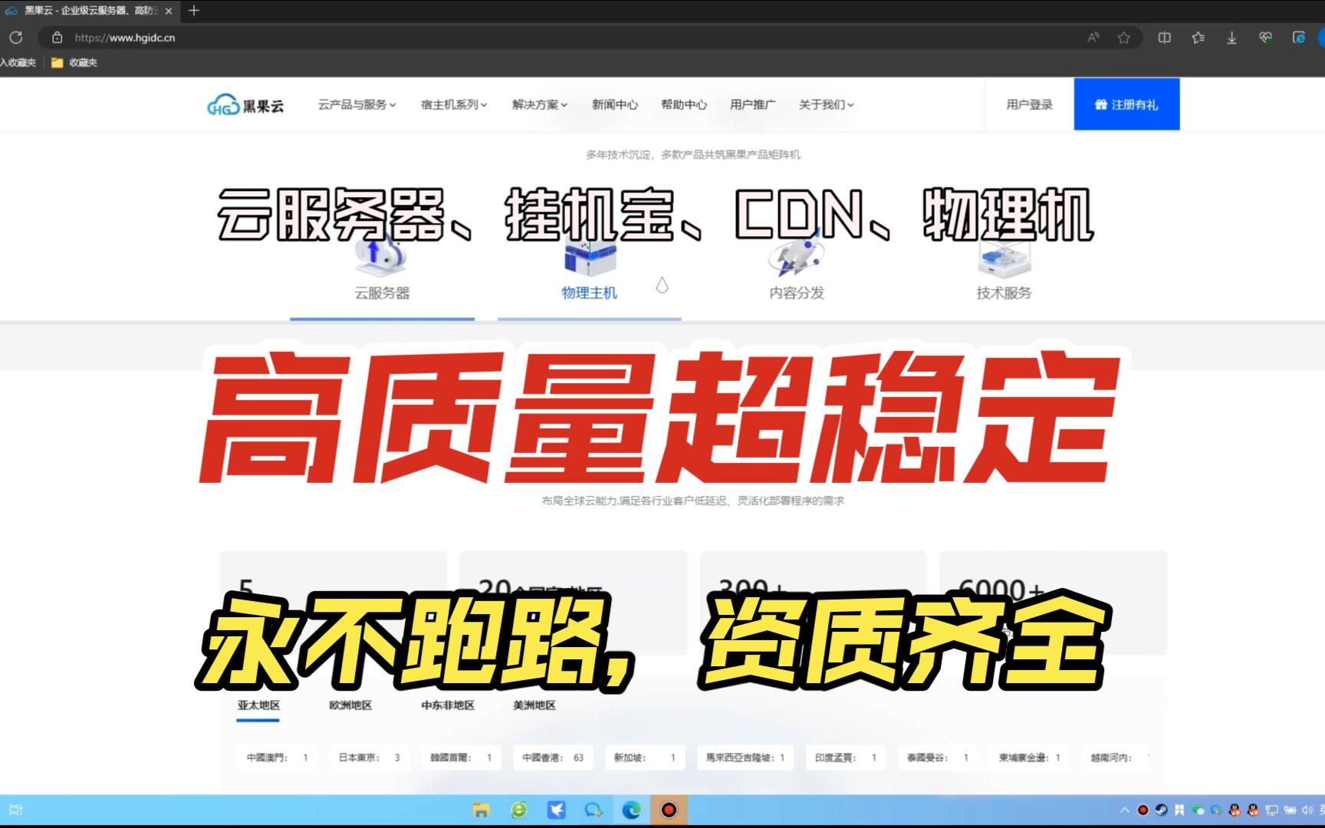View site info via the lock icon
Image resolution: width=1325 pixels, height=828 pixels.
coord(57,37)
